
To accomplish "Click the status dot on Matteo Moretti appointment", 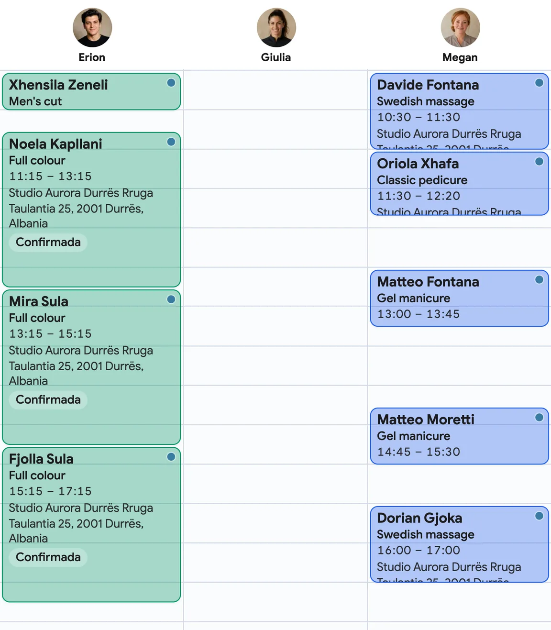I will tap(539, 417).
